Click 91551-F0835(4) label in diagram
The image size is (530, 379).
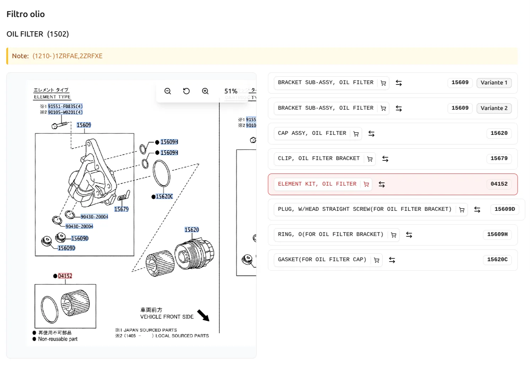tap(65, 106)
